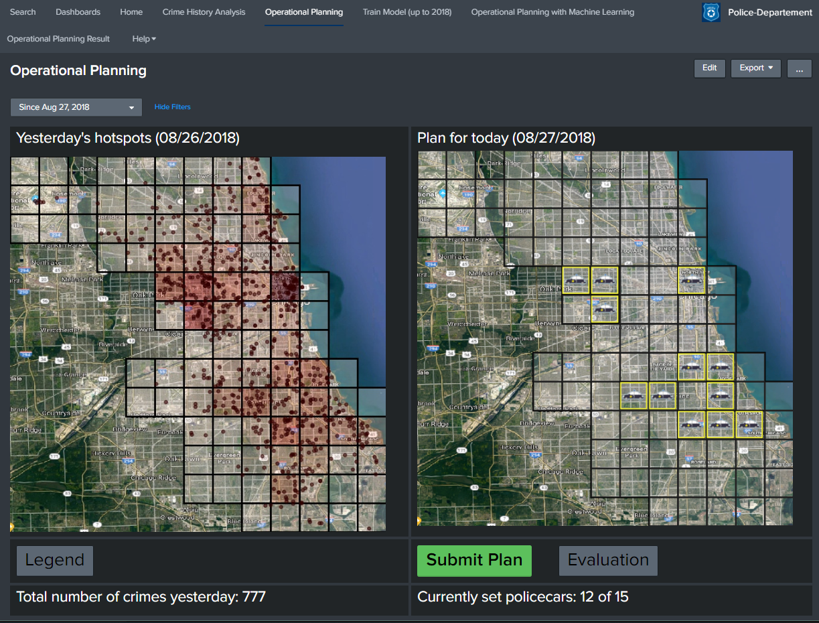Select the police car directly above the Roseland label
This screenshot has height=623, width=819.
[x=691, y=425]
